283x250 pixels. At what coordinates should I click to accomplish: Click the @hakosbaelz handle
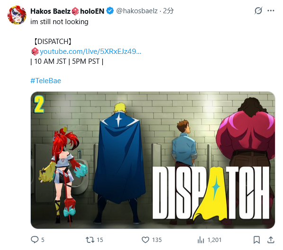point(137,11)
